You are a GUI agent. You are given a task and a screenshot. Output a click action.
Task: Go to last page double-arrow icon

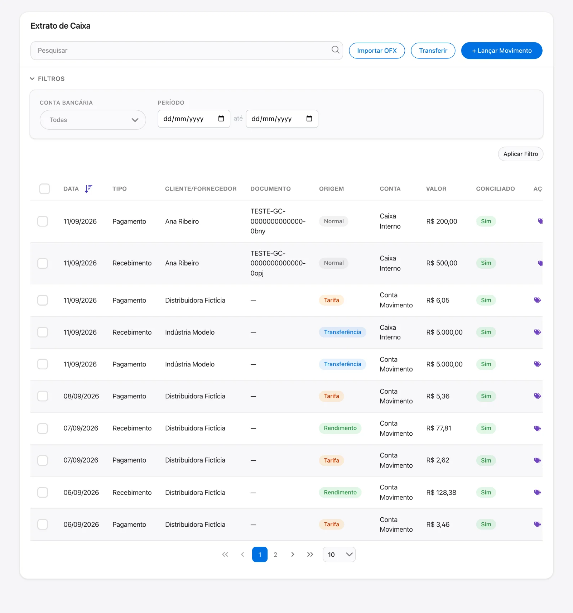(x=310, y=554)
